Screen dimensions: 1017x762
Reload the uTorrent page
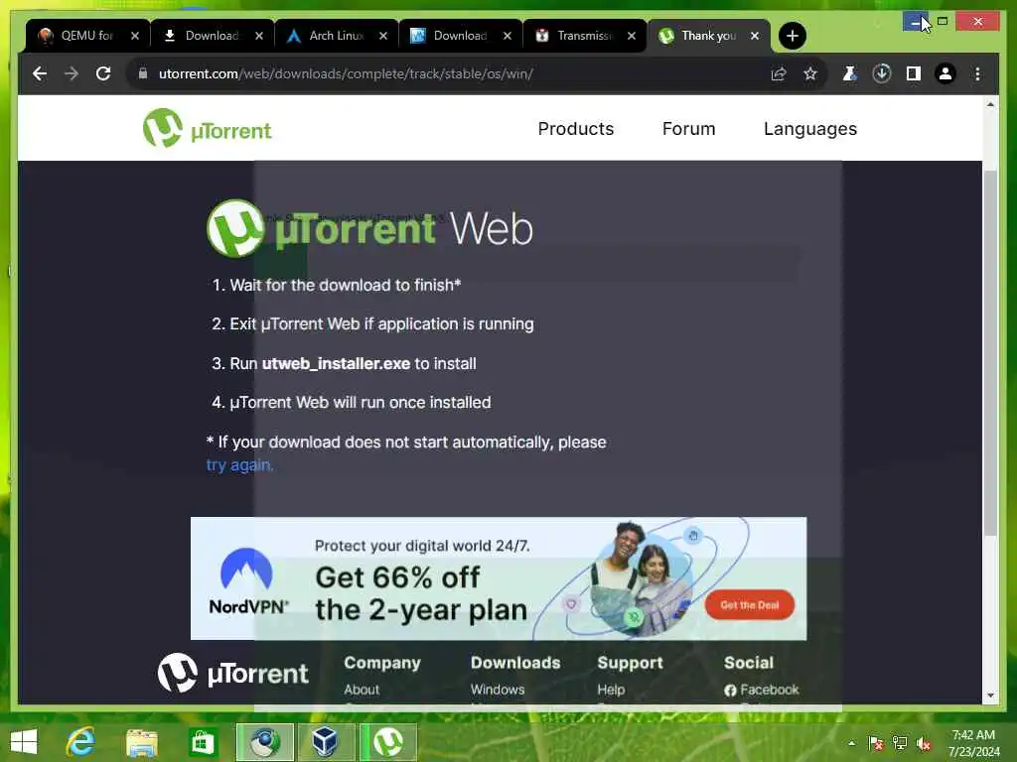[103, 73]
